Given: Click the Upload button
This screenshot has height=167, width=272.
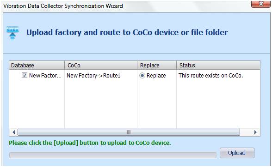Looking at the screenshot, I should pyautogui.click(x=237, y=153).
